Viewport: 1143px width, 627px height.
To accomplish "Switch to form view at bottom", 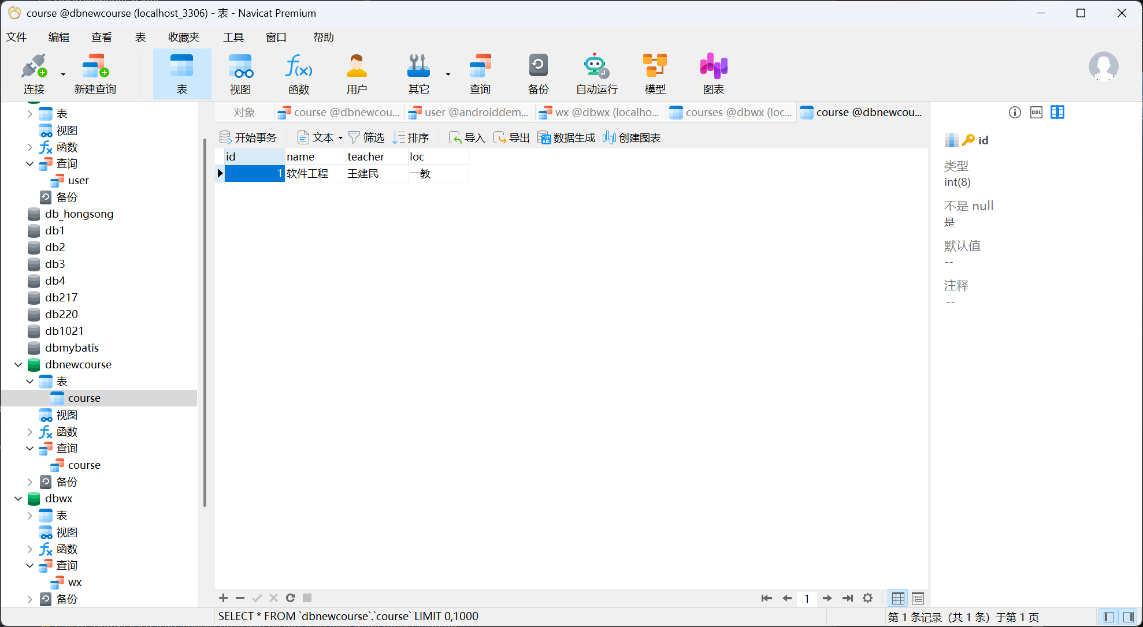I will (x=918, y=598).
